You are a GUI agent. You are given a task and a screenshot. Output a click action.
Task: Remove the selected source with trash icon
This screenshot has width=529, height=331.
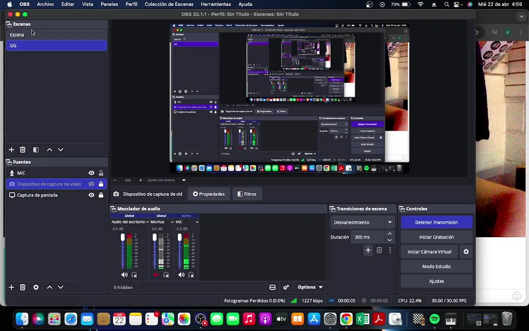pyautogui.click(x=23, y=287)
